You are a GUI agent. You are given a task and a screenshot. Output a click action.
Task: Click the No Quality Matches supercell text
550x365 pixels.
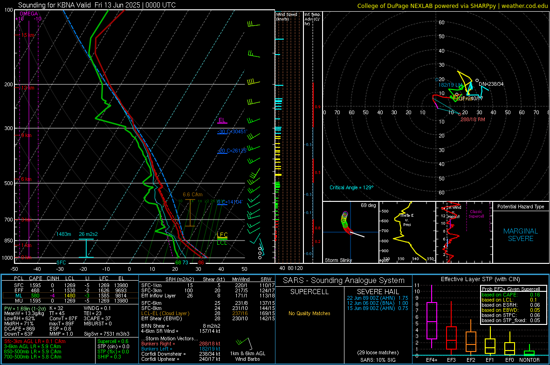309,313
